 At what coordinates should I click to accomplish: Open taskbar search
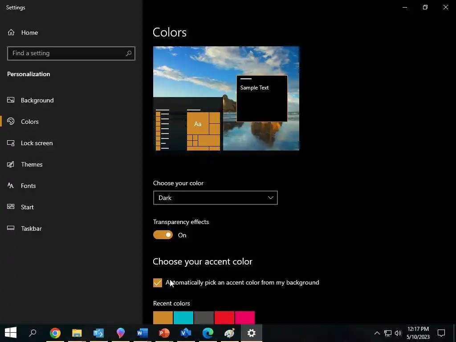[x=33, y=333]
